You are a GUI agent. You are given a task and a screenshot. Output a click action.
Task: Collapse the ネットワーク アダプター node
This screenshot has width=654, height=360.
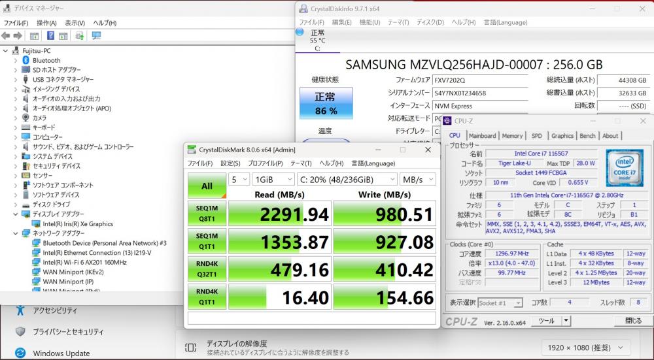click(x=16, y=233)
